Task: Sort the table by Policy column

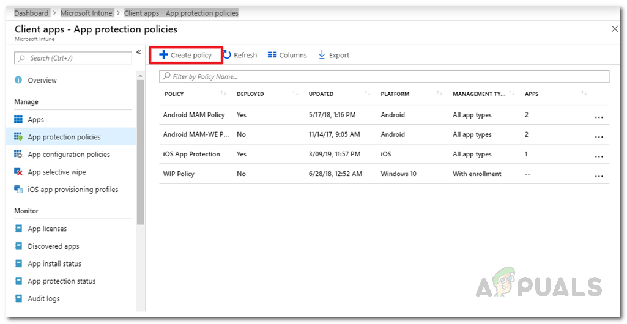Action: tap(223, 94)
